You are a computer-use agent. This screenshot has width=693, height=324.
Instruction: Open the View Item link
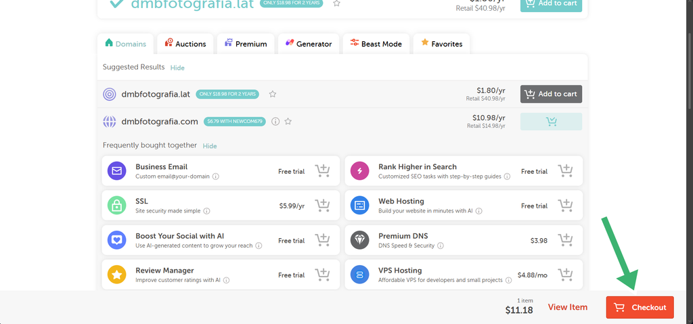click(568, 307)
